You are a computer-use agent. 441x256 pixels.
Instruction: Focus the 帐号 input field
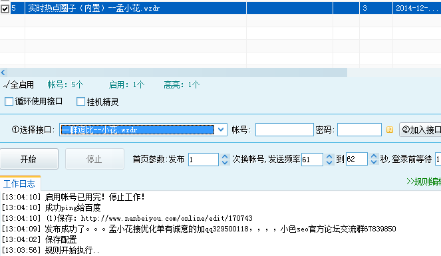284,130
